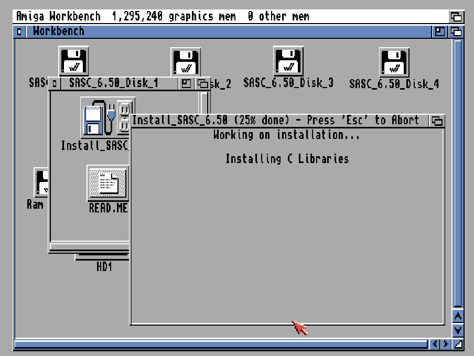Click the SASC_6.50_Disk_2 floppy icon
This screenshot has width=474, height=356.
tap(186, 62)
